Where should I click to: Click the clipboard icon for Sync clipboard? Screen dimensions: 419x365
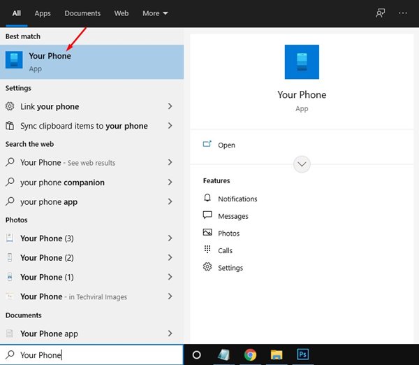[x=10, y=125]
